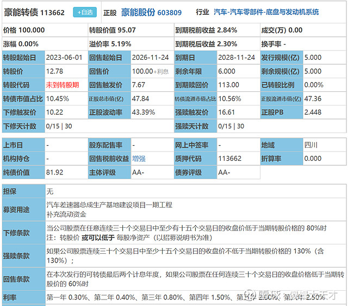Screen dimensions: 348x306
Task: Click the 回售起始日 value 2026-11-24
Action: pos(151,58)
